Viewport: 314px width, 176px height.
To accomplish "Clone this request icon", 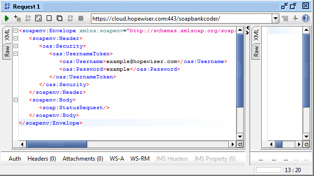I will coord(60,18).
